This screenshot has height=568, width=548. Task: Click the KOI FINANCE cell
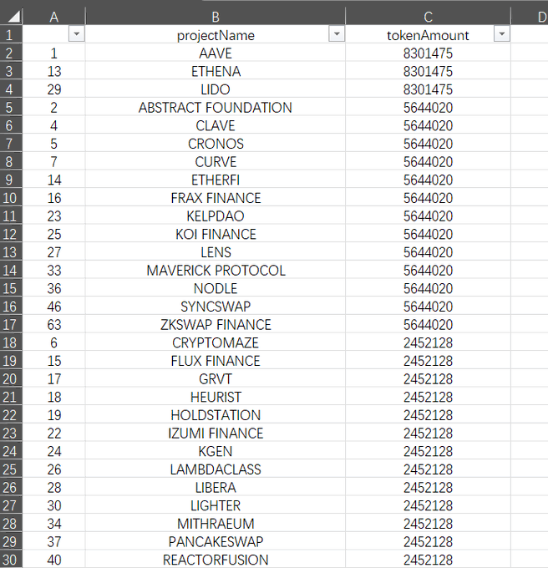[x=216, y=235]
